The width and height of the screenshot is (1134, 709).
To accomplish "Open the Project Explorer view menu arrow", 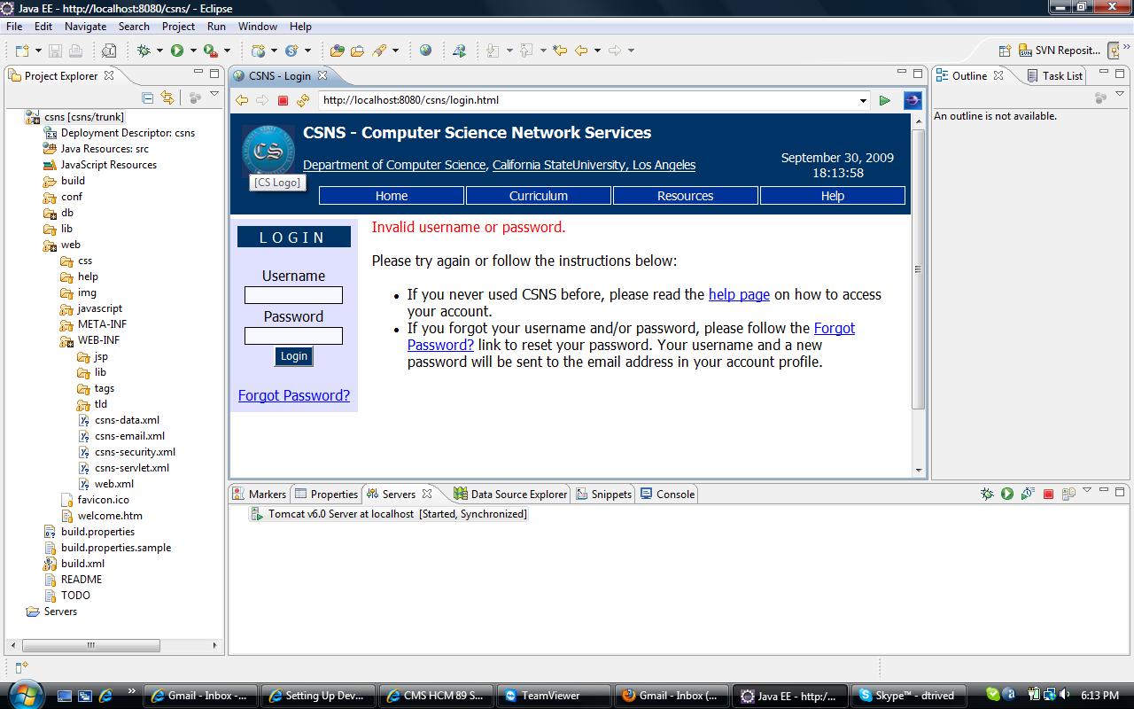I will (214, 95).
